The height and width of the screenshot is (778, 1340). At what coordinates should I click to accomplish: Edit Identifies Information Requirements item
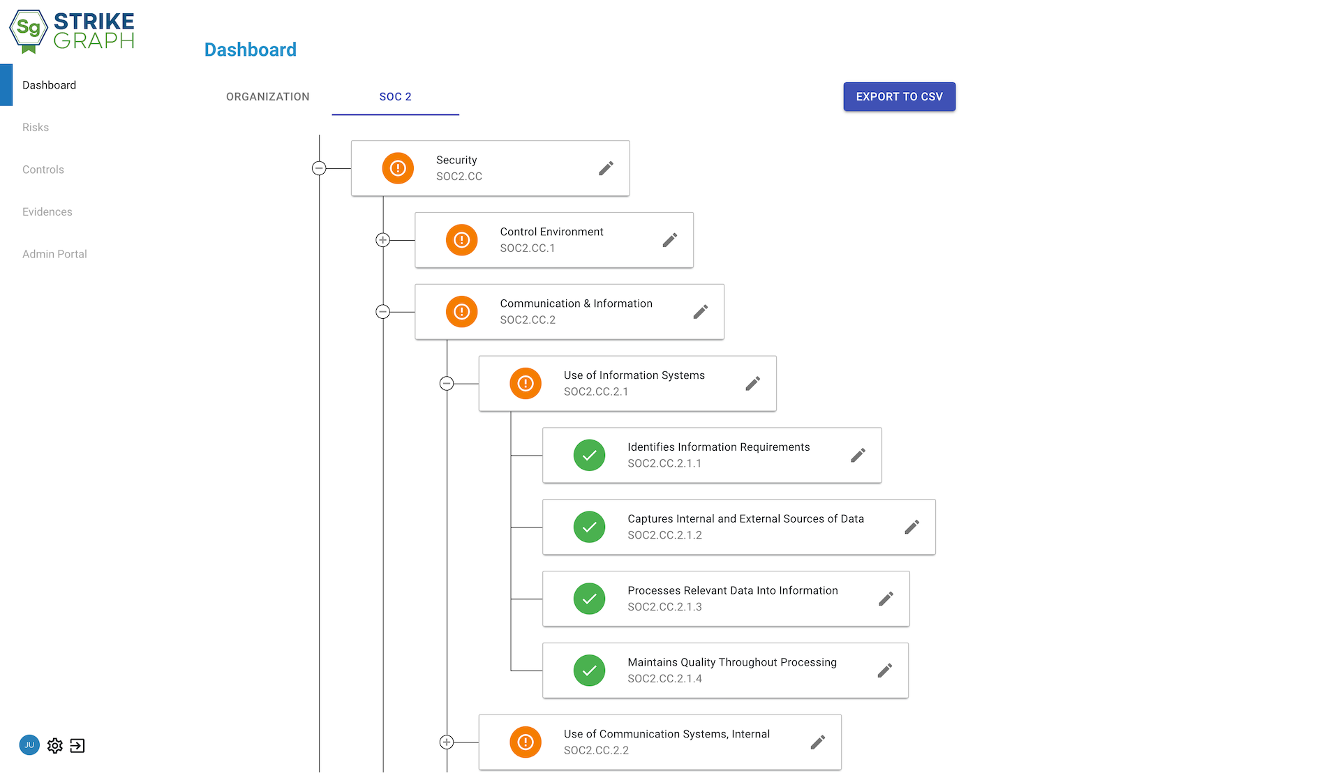(x=858, y=456)
